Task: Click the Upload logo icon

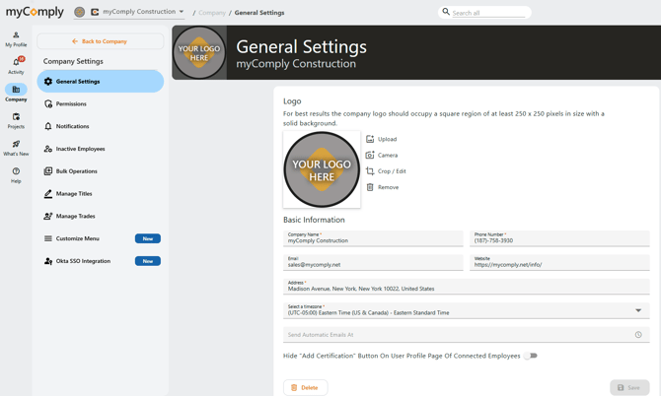Action: tap(370, 139)
